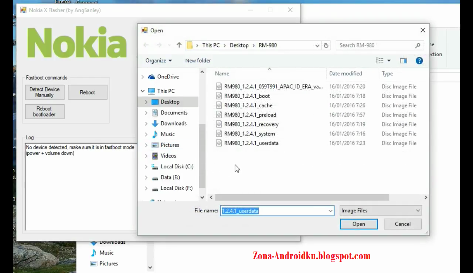
Task: Click the horizontal scrollbar of file list
Action: [x=302, y=198]
